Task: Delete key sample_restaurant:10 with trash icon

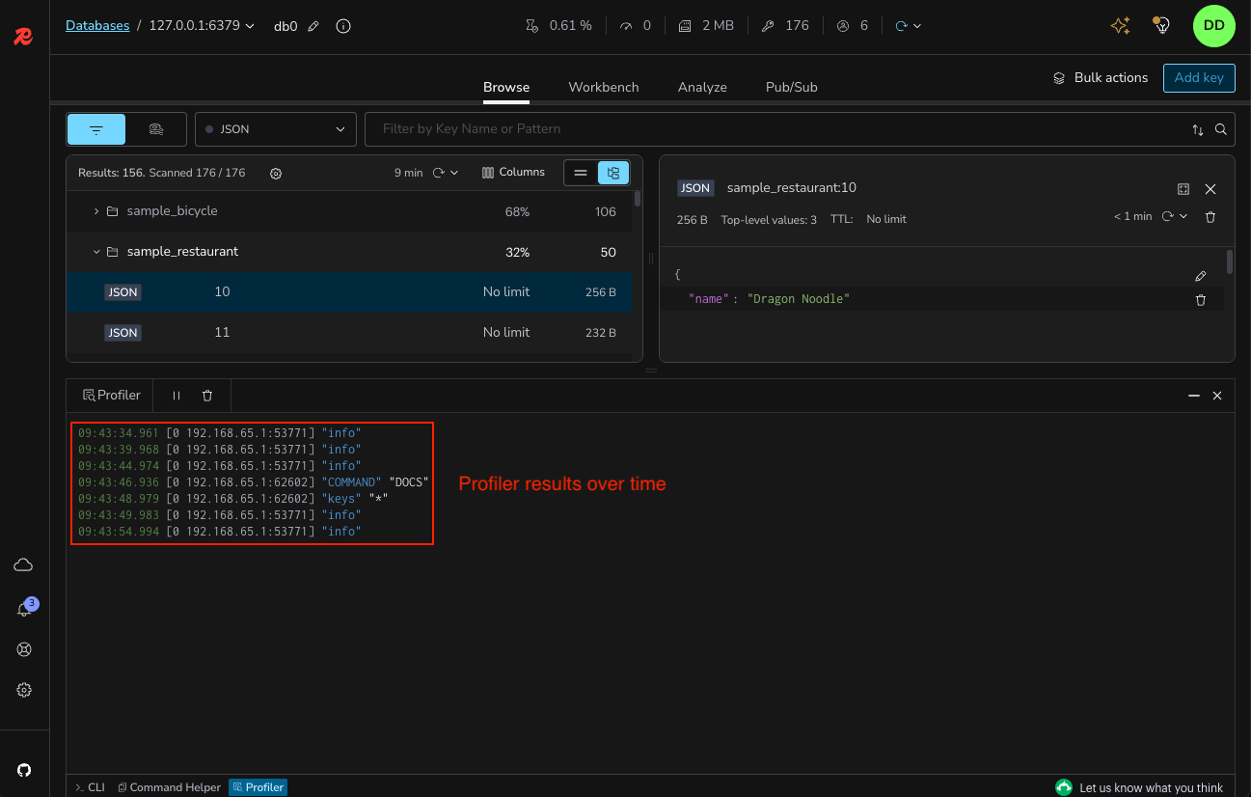Action: point(1210,217)
